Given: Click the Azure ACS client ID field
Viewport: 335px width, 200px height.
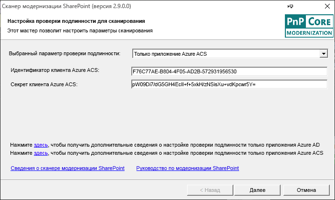Looking at the screenshot, I should pyautogui.click(x=229, y=71).
